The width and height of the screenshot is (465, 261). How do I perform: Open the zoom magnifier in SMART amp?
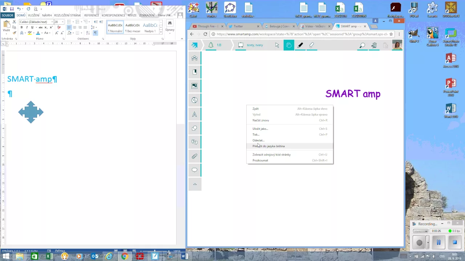pyautogui.click(x=362, y=45)
